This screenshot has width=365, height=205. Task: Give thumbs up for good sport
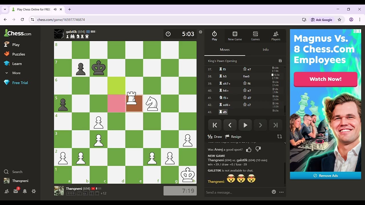(249, 149)
